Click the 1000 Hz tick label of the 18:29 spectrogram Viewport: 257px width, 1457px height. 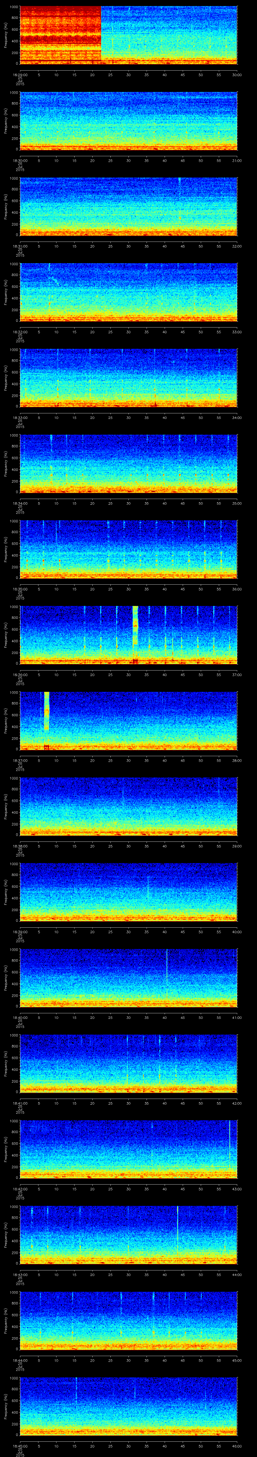(14, 7)
